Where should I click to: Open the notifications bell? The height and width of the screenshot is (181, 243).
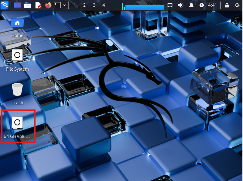pyautogui.click(x=191, y=5)
